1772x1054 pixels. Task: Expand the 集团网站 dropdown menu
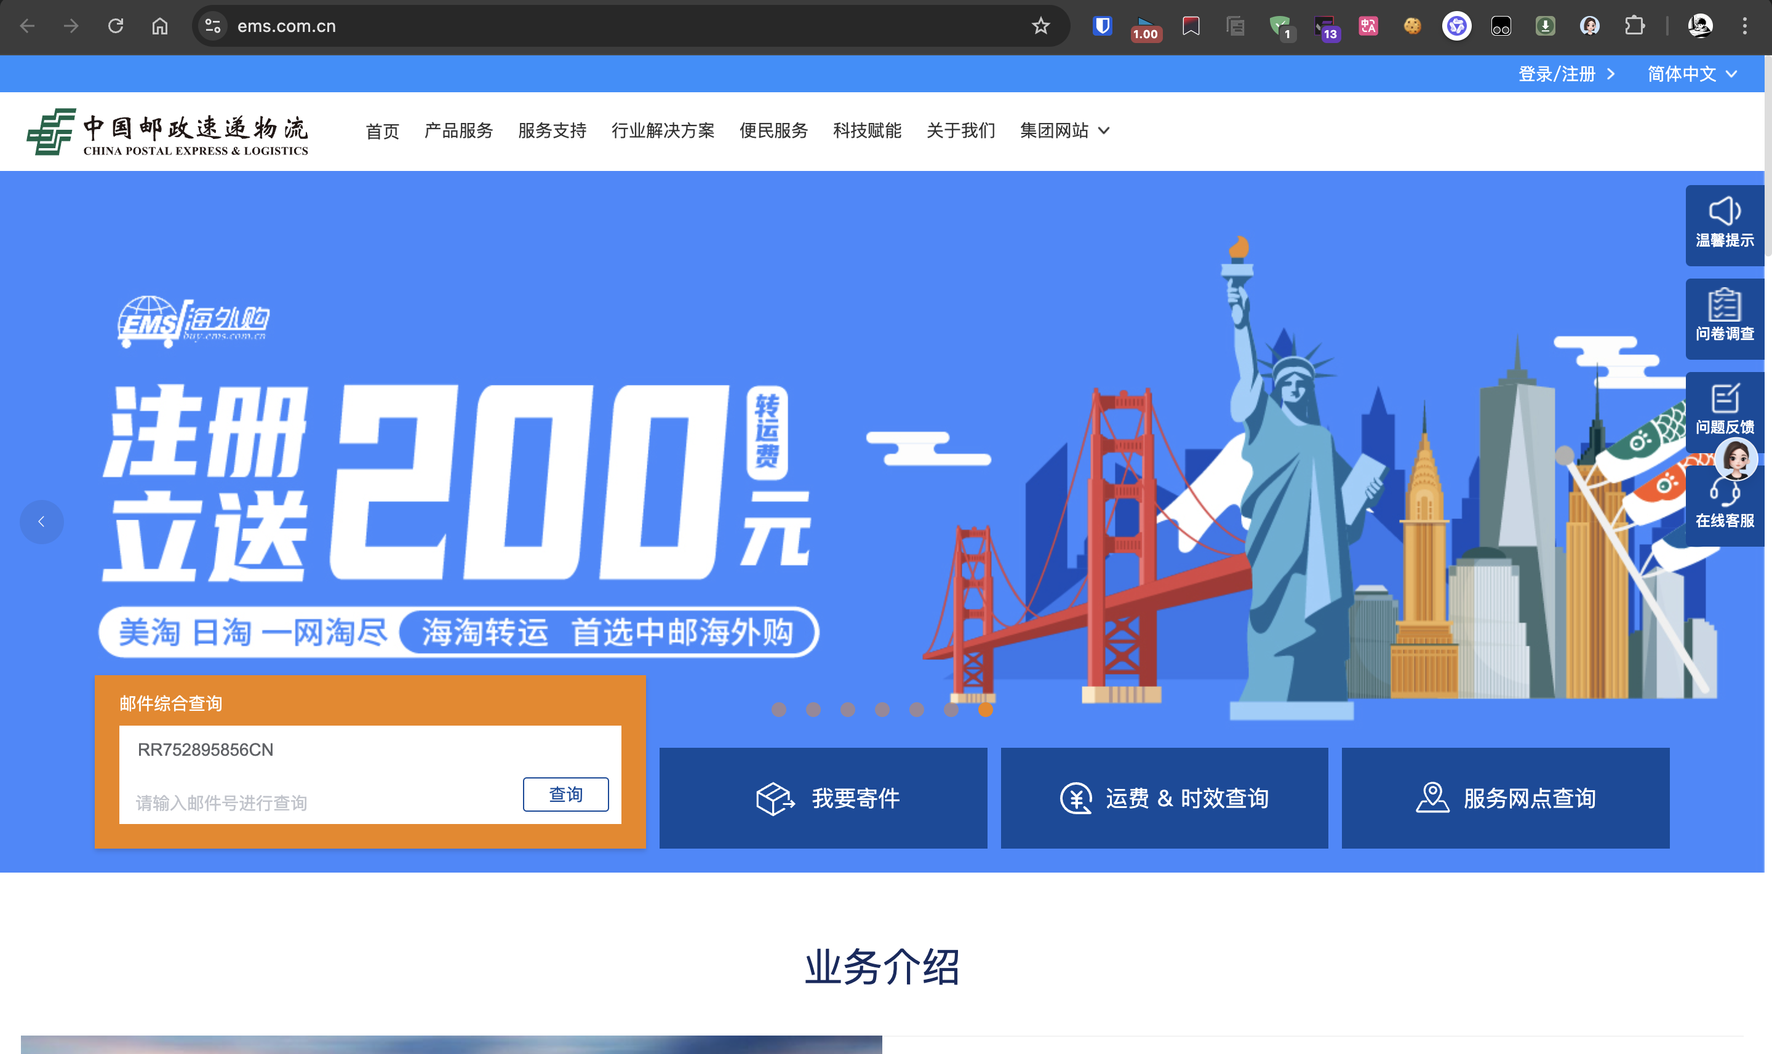click(x=1064, y=131)
